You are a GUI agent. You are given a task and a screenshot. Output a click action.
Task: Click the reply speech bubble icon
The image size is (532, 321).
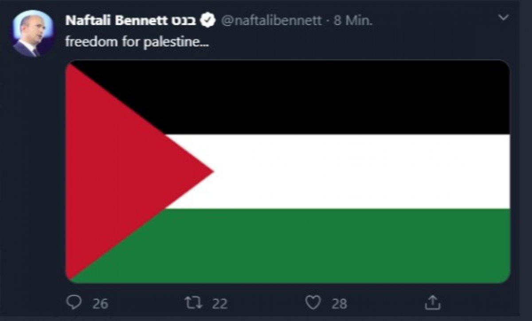click(x=74, y=303)
